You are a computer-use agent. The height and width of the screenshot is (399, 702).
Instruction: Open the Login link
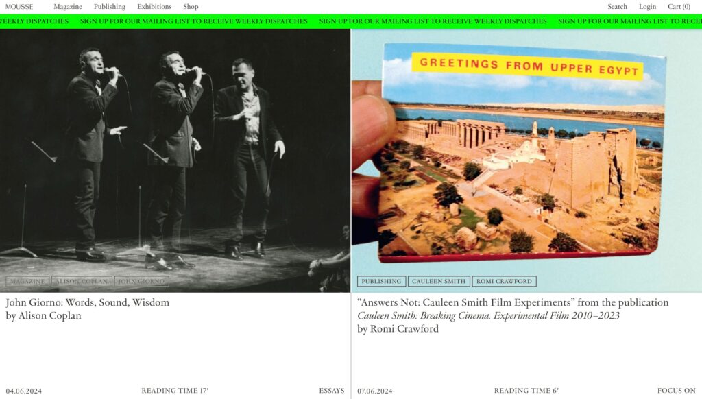click(647, 7)
